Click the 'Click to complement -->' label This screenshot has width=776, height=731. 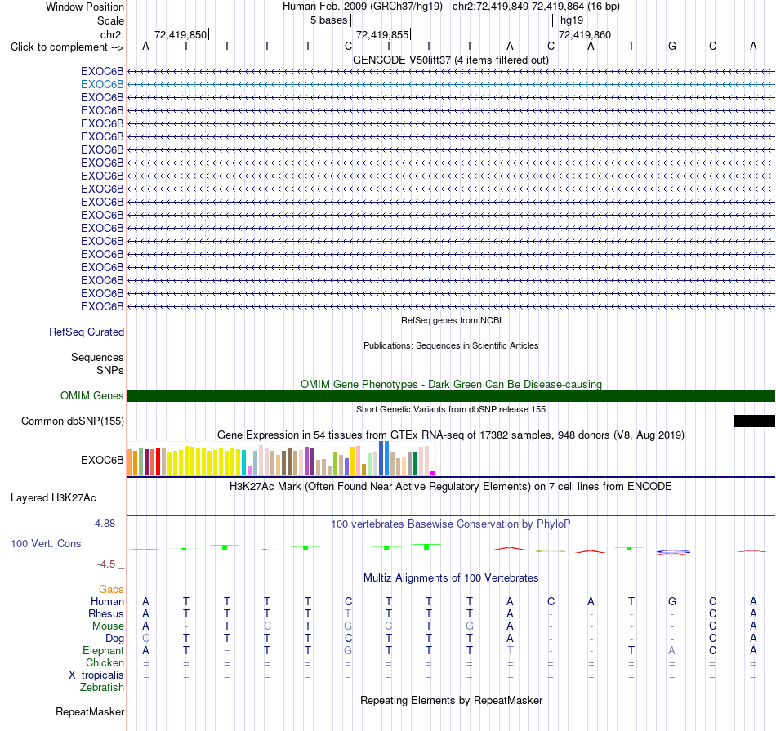(x=67, y=47)
